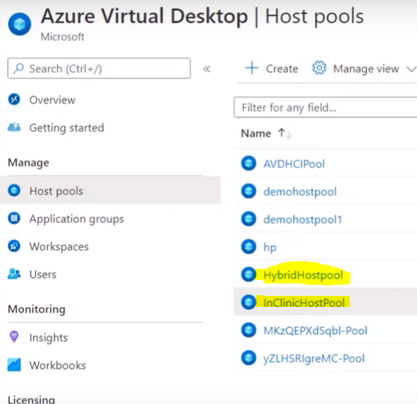Open the Overview menu item
417x404 pixels.
[53, 100]
